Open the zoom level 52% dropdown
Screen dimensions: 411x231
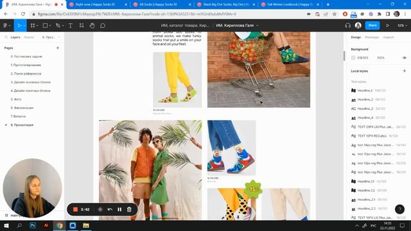[402, 26]
